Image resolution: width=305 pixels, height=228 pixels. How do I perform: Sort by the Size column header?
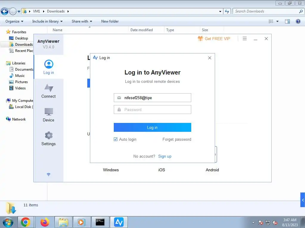click(205, 30)
